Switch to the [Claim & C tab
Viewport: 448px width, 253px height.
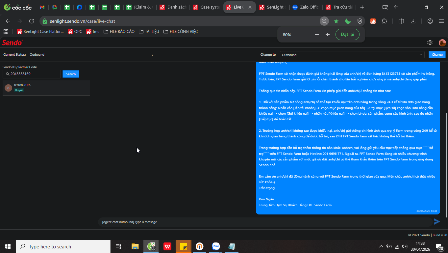(x=139, y=7)
